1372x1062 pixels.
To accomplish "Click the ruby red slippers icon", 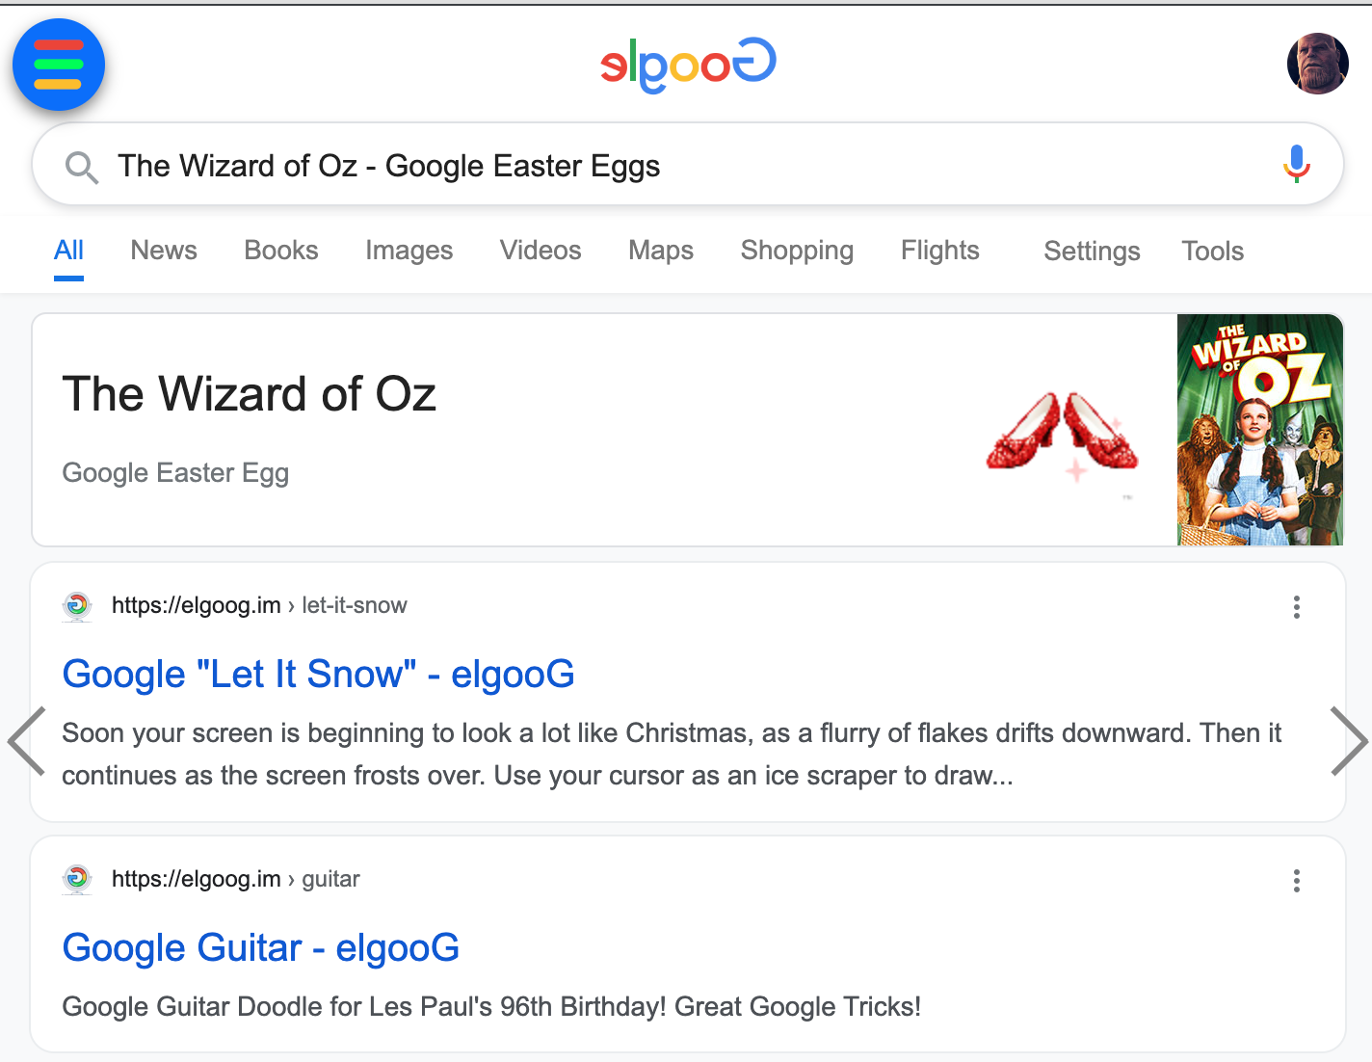I will [1062, 432].
